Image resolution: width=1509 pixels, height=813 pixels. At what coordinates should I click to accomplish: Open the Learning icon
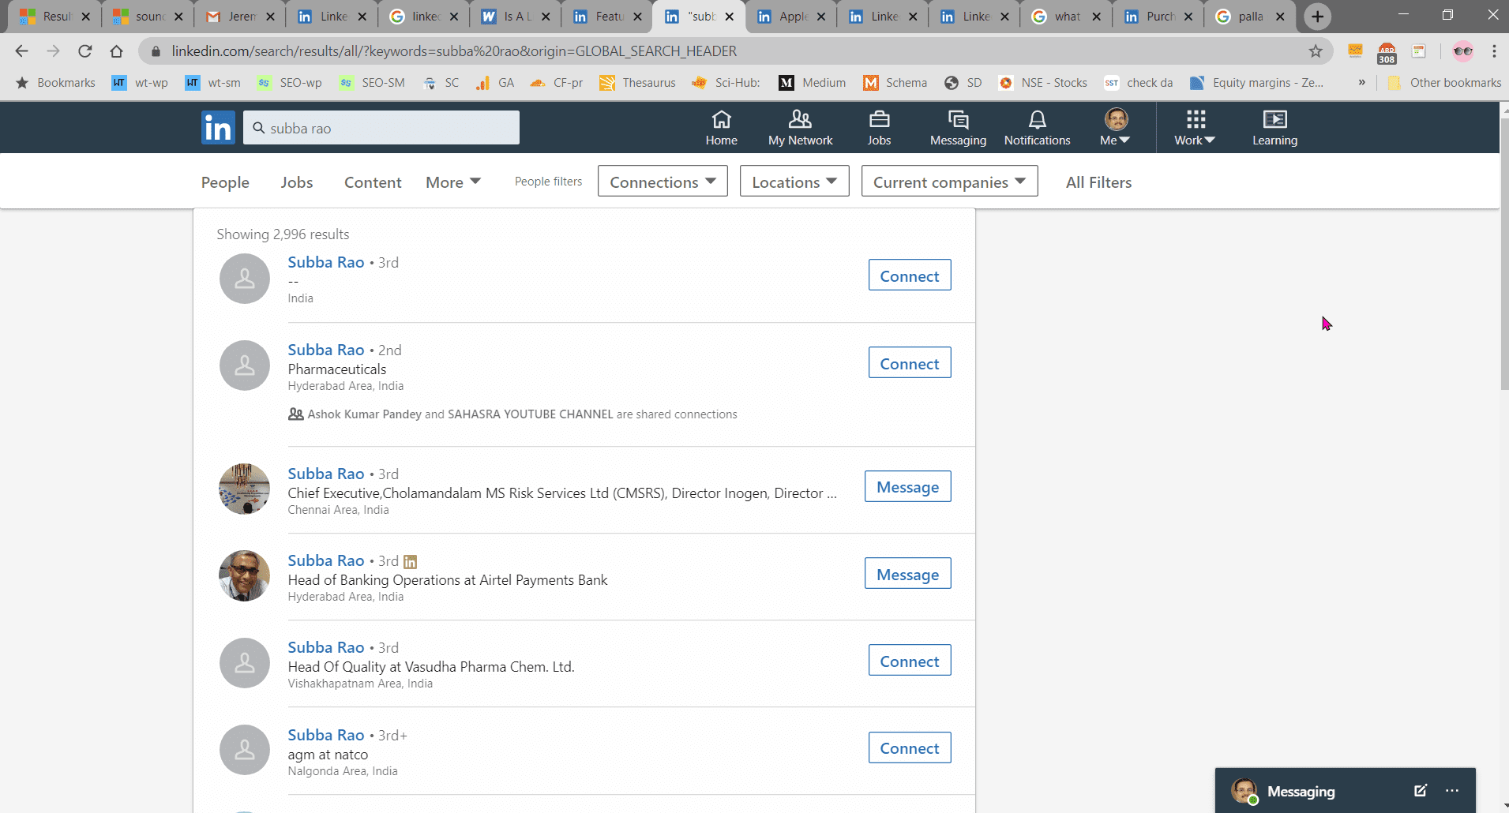(1274, 119)
